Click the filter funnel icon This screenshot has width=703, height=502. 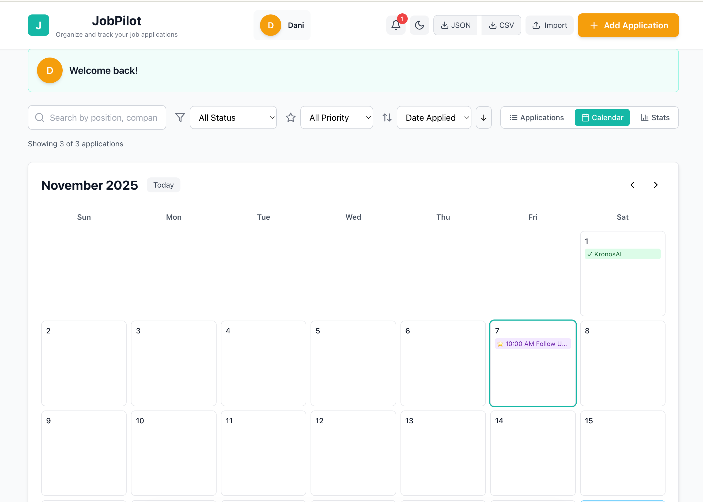(180, 117)
